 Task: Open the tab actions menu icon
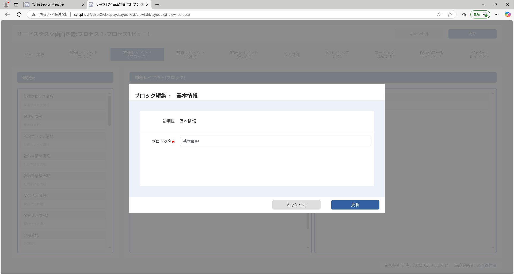(x=16, y=5)
